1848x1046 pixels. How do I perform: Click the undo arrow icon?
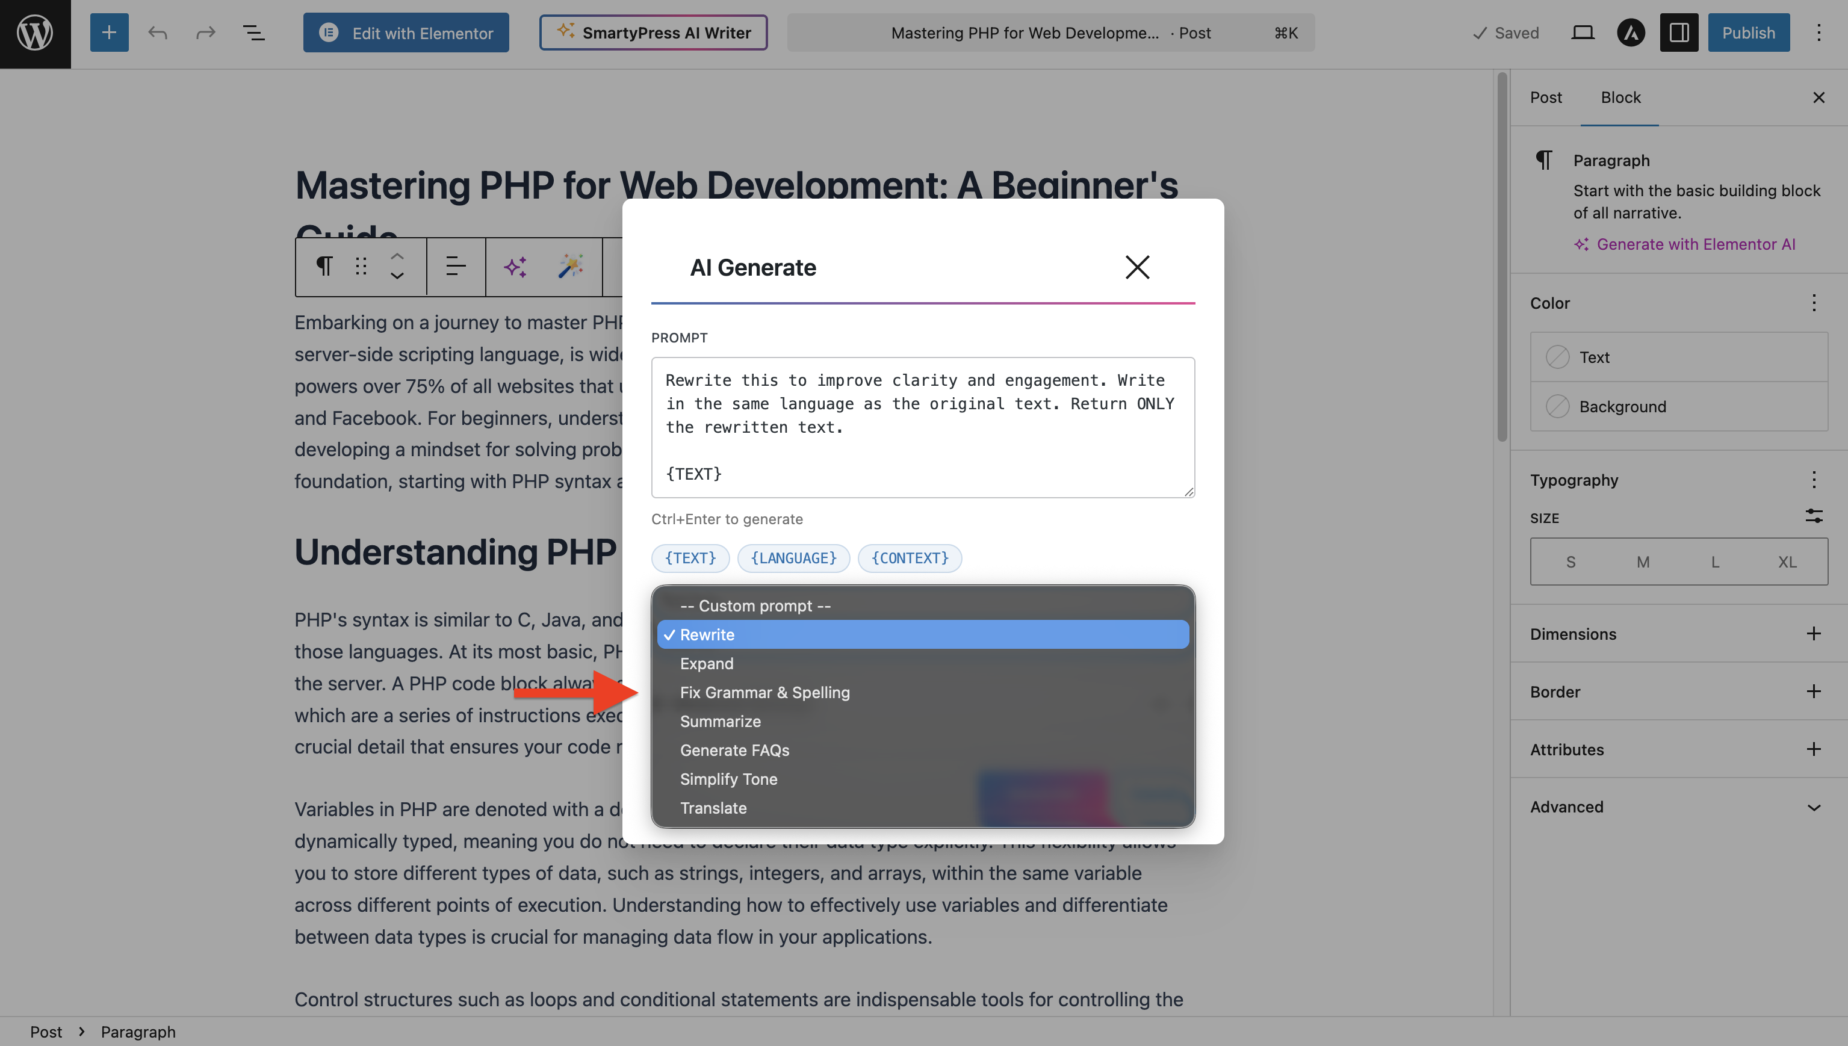tap(157, 33)
